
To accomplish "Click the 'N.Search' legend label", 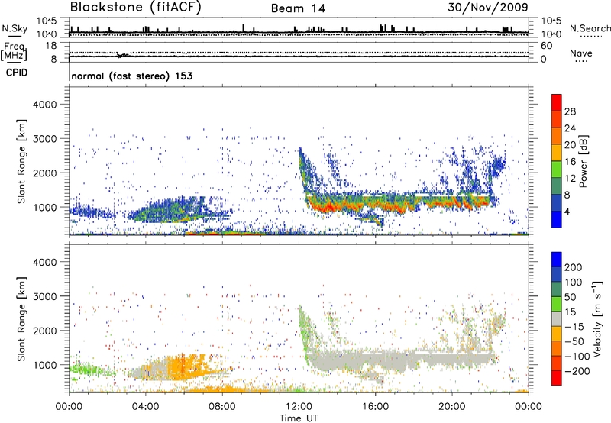I will pos(590,28).
